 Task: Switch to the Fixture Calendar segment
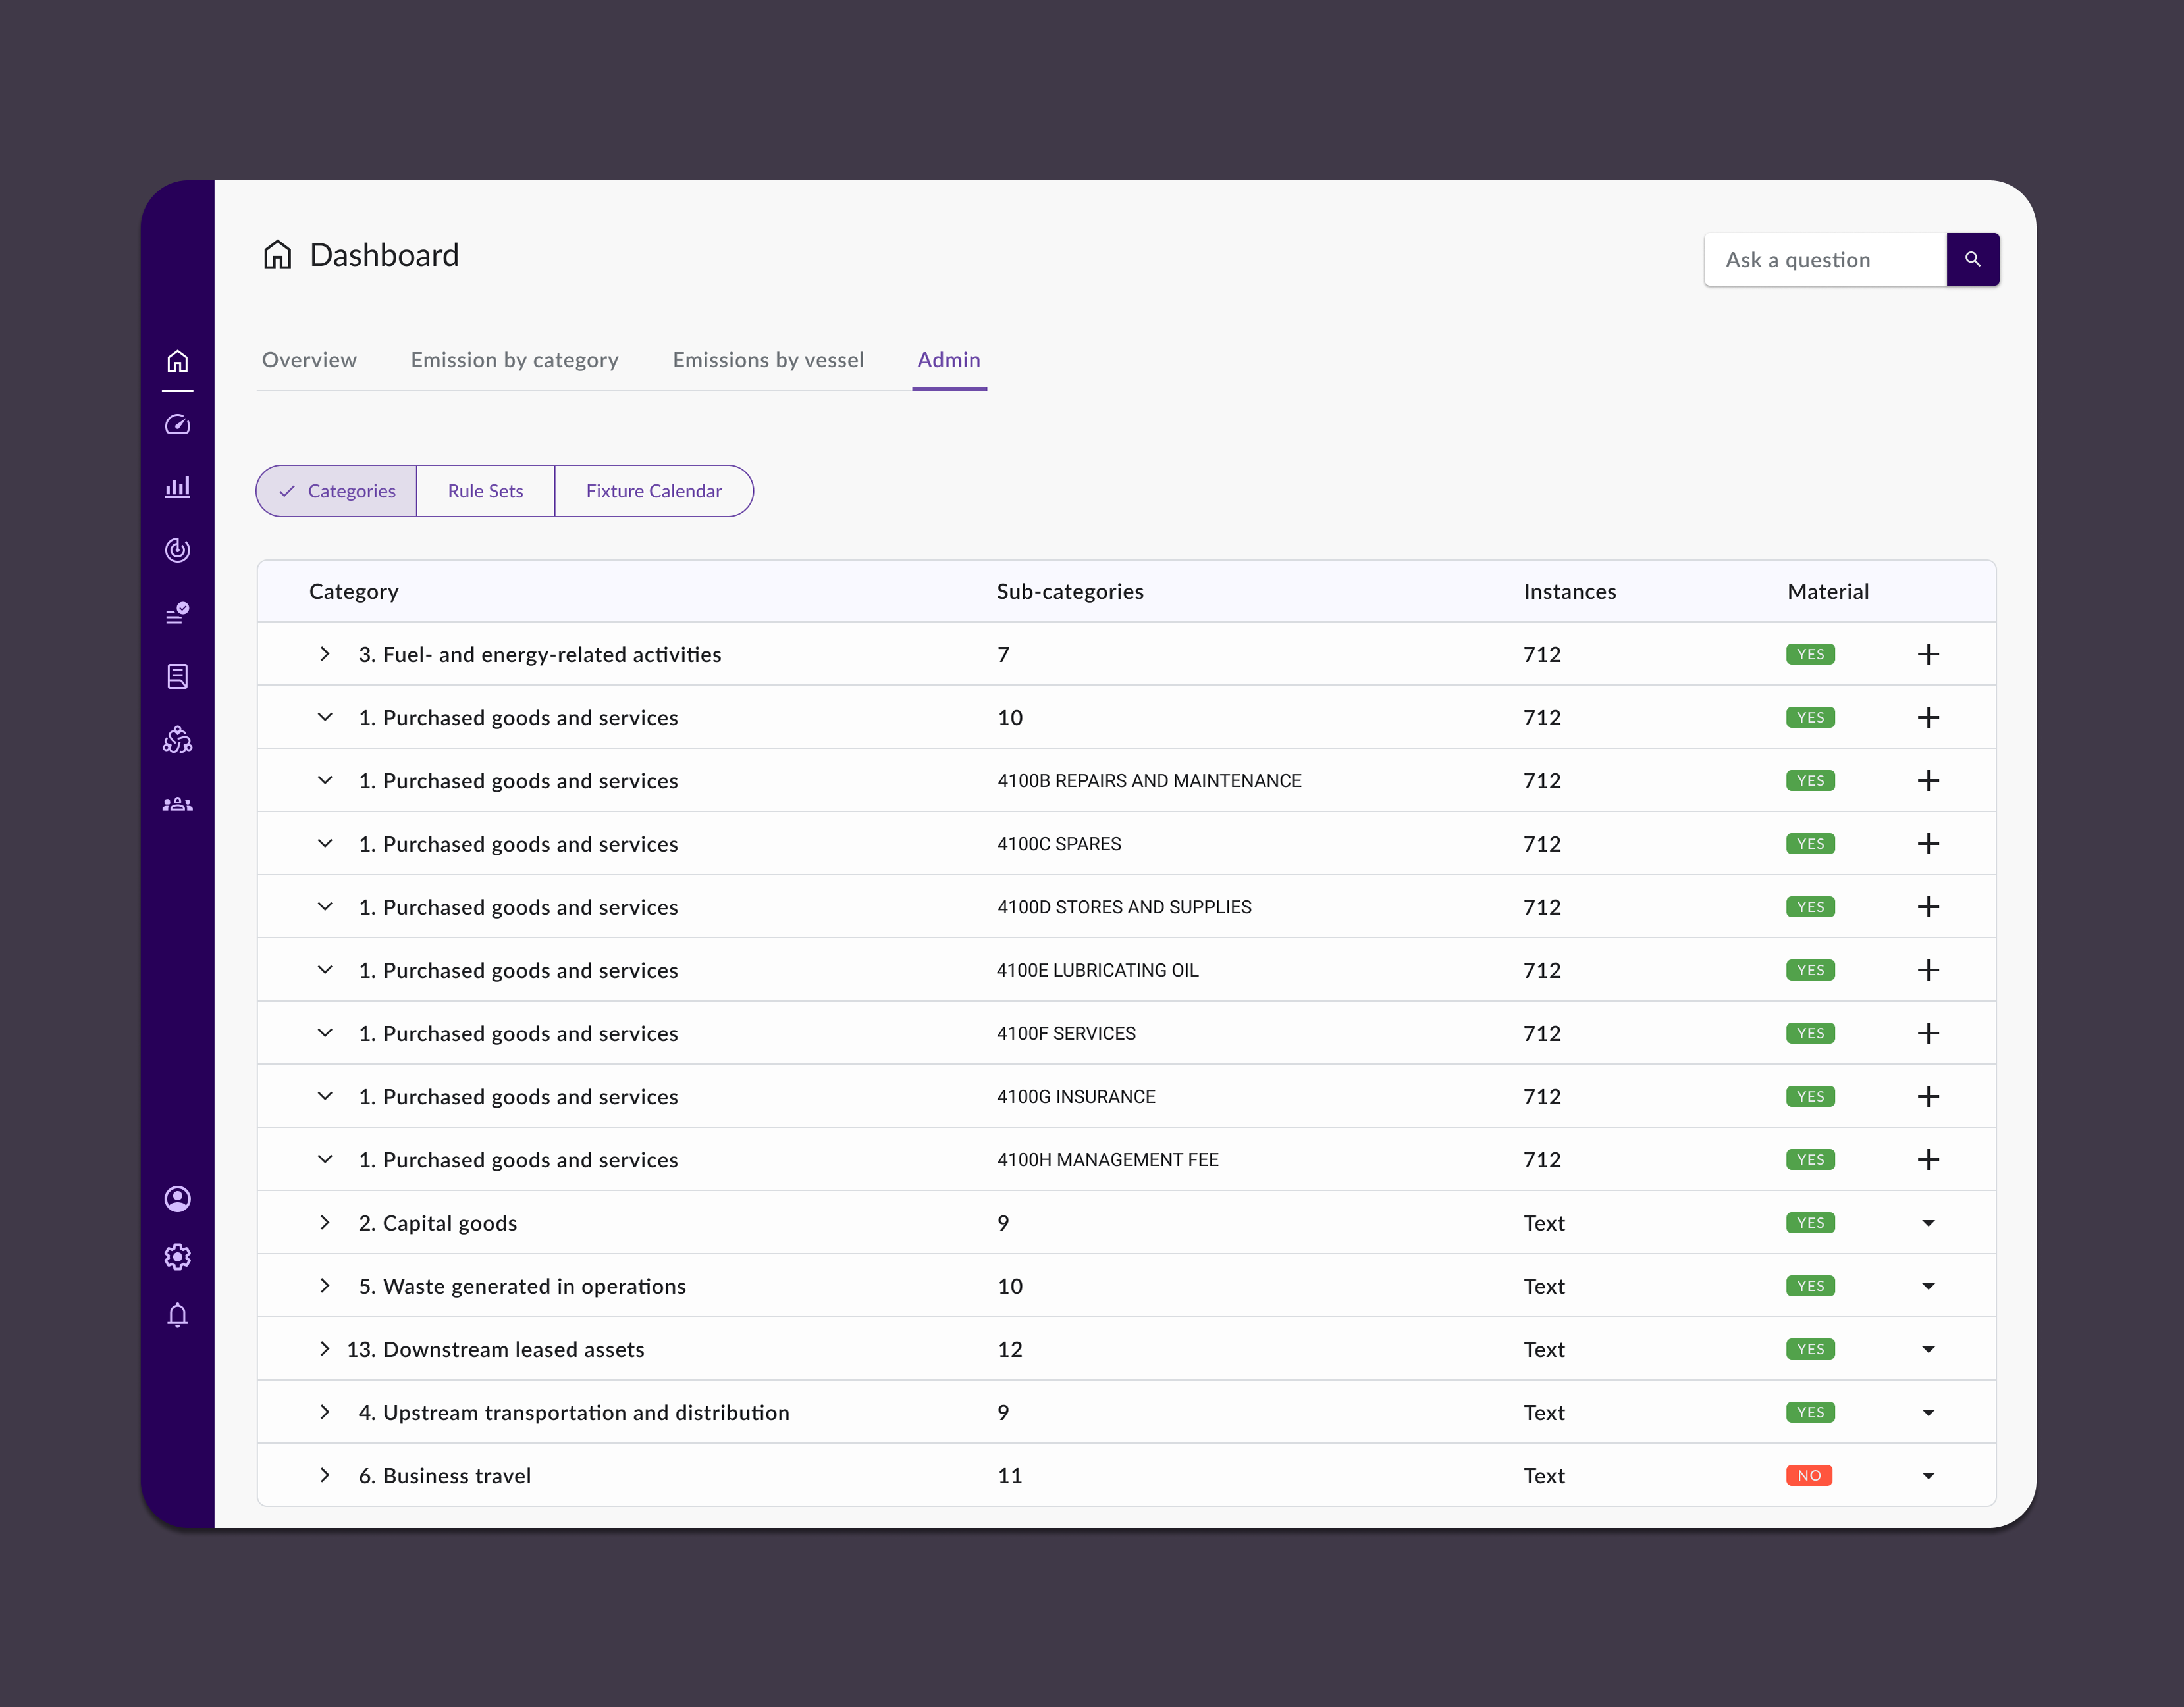point(653,491)
